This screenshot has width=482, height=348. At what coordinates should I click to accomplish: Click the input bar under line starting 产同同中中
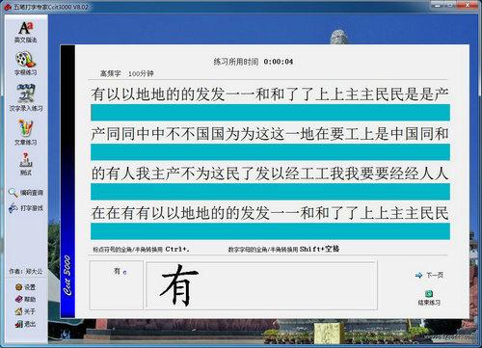270,152
